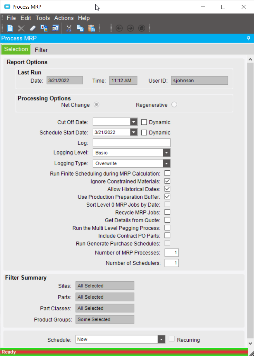Expand the Logging Level dropdown
Image resolution: width=254 pixels, height=356 pixels.
[x=166, y=153]
